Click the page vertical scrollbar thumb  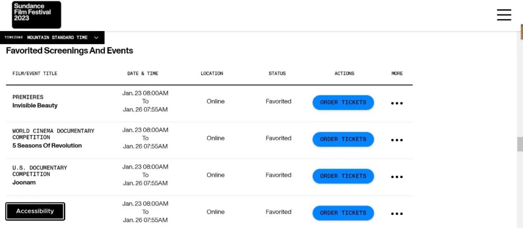[520, 144]
